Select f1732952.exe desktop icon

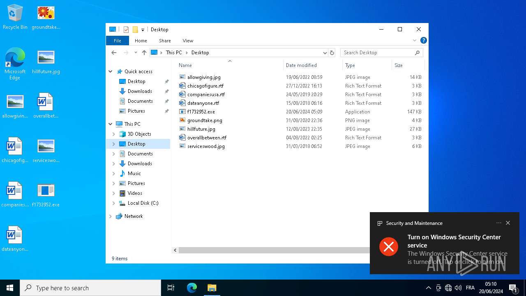46,195
